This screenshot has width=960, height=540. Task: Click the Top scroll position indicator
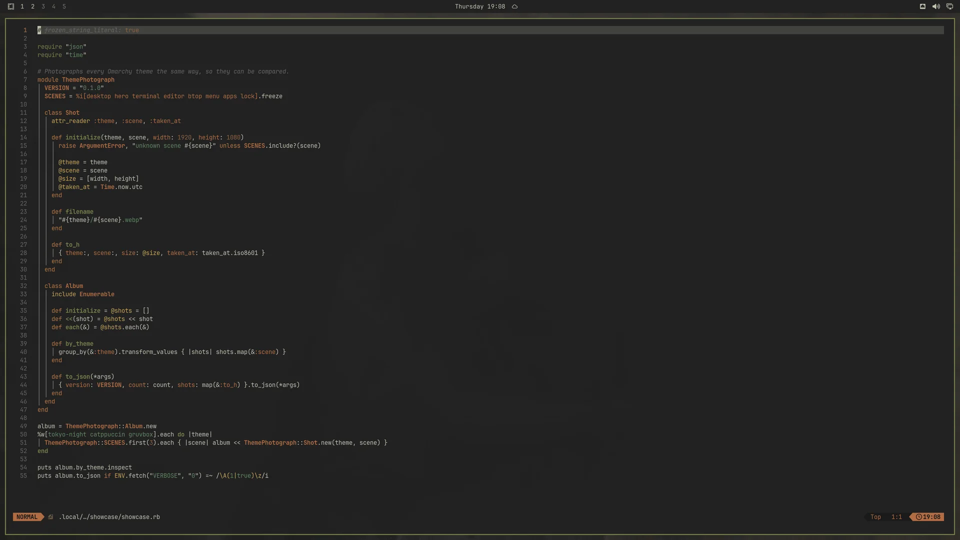875,517
